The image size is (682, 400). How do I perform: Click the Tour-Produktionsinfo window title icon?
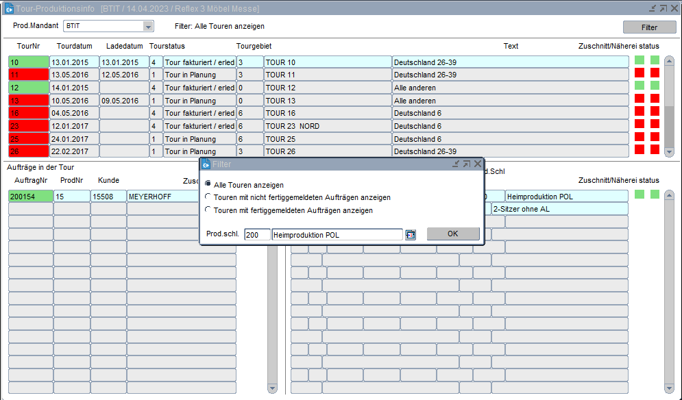pyautogui.click(x=8, y=8)
